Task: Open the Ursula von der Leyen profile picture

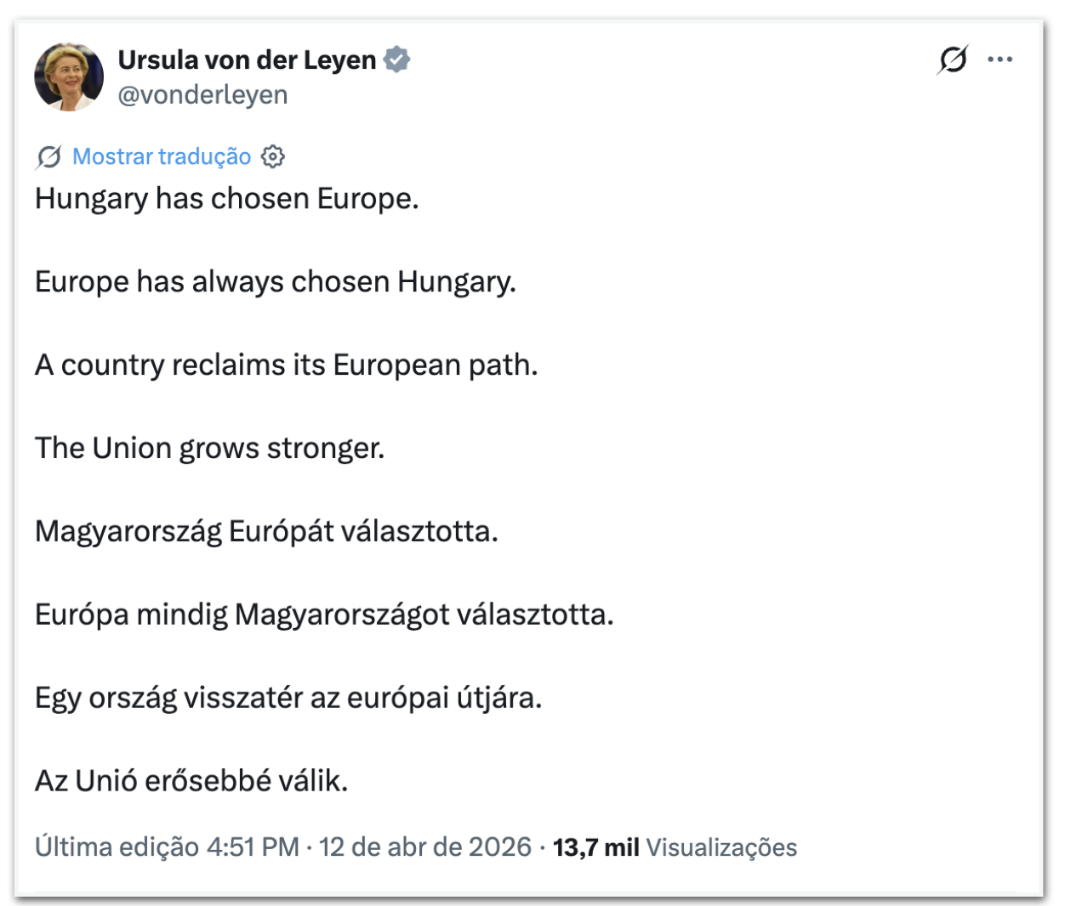Action: [68, 76]
